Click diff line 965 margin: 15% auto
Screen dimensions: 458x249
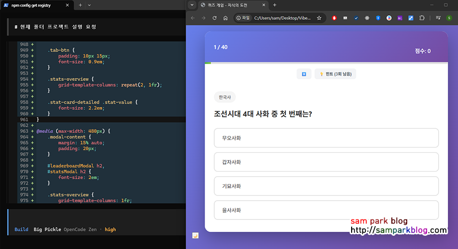[x=102, y=143]
